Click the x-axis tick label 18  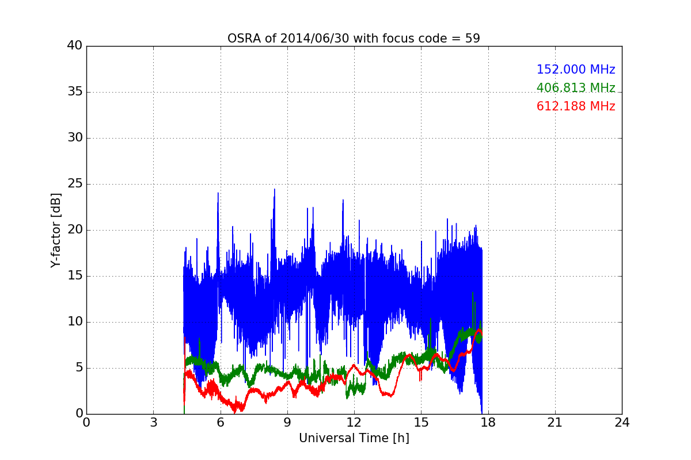pos(488,423)
